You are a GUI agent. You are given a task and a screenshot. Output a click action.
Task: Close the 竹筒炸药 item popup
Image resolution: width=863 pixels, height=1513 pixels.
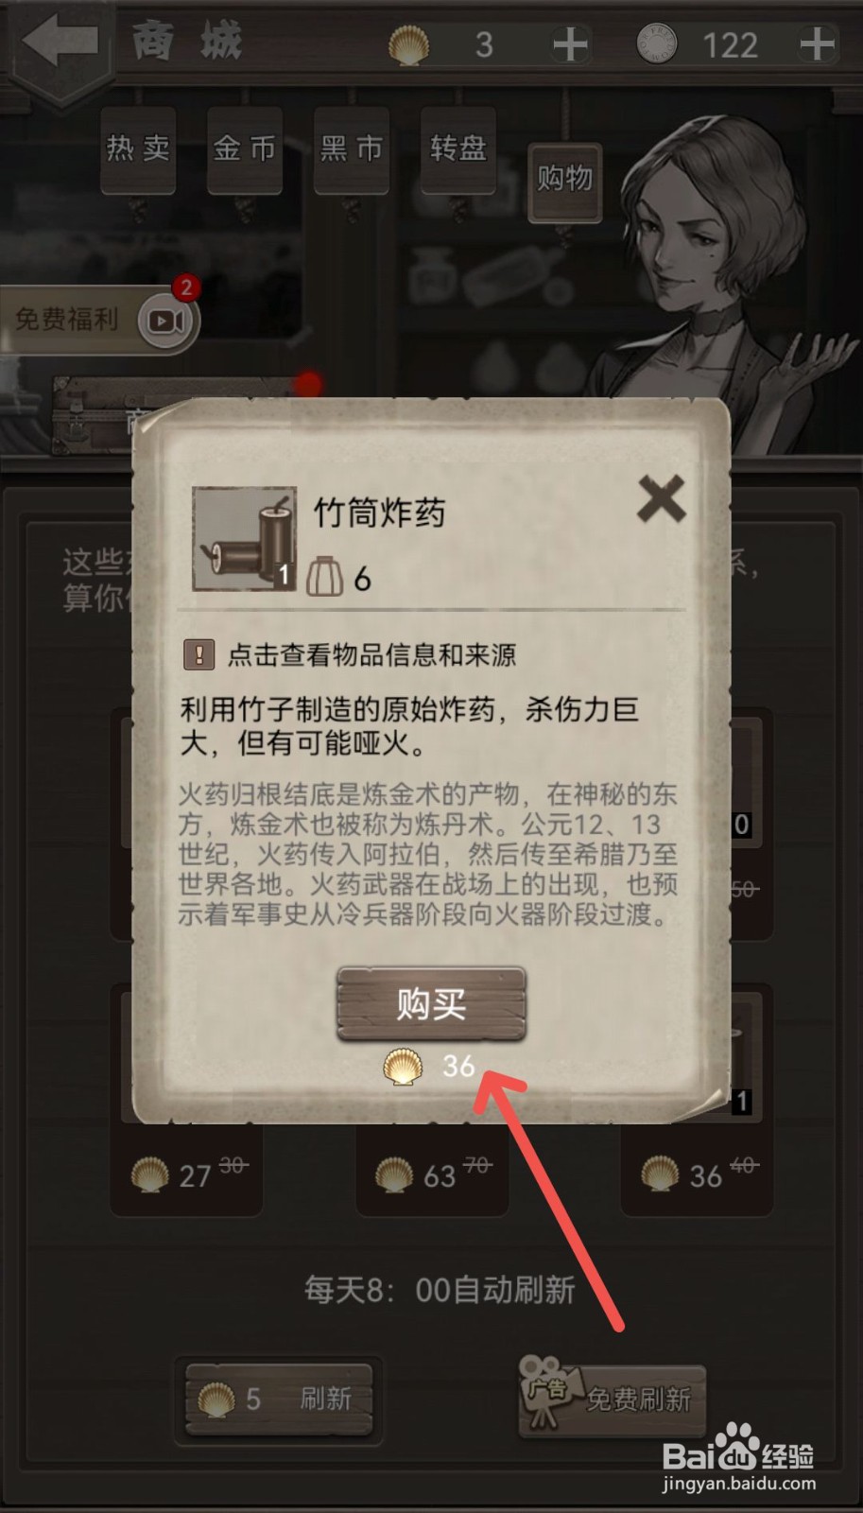tap(661, 499)
